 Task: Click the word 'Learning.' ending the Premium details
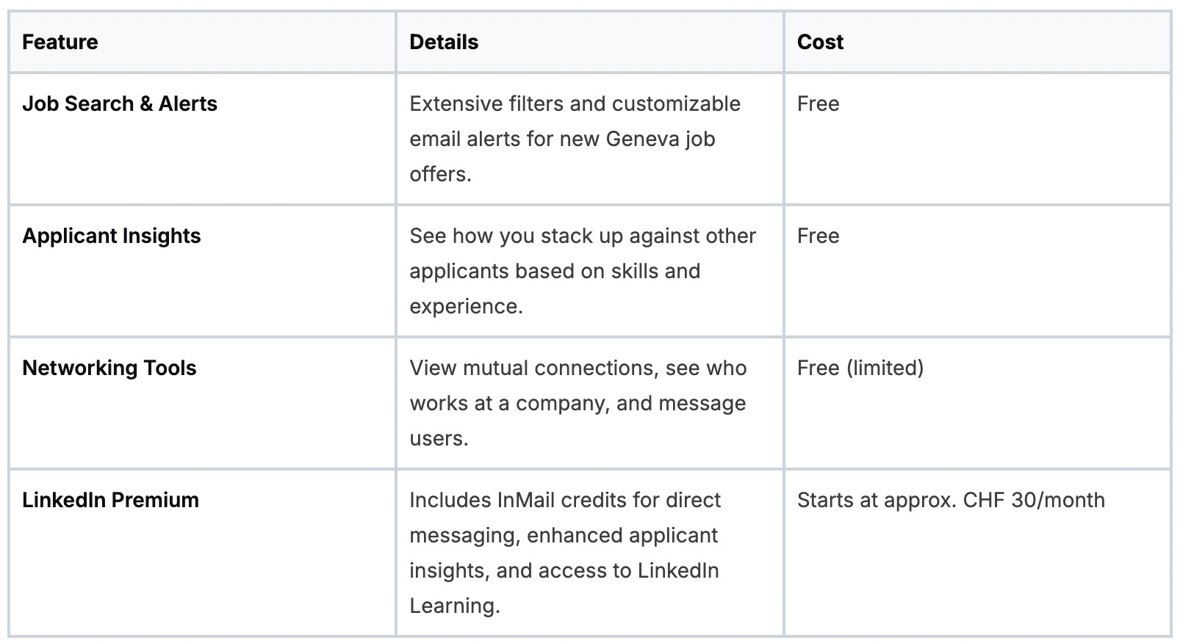coord(455,606)
